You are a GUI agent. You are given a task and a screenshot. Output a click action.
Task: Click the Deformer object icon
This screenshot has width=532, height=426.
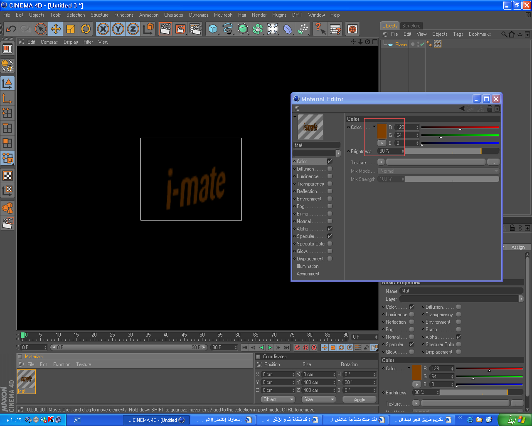pyautogui.click(x=288, y=29)
